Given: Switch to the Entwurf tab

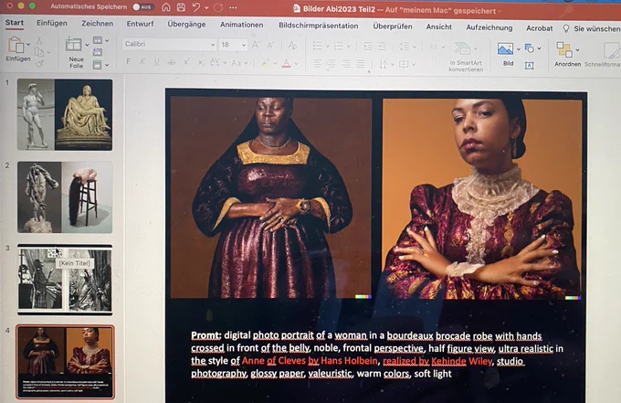Looking at the screenshot, I should tap(140, 24).
